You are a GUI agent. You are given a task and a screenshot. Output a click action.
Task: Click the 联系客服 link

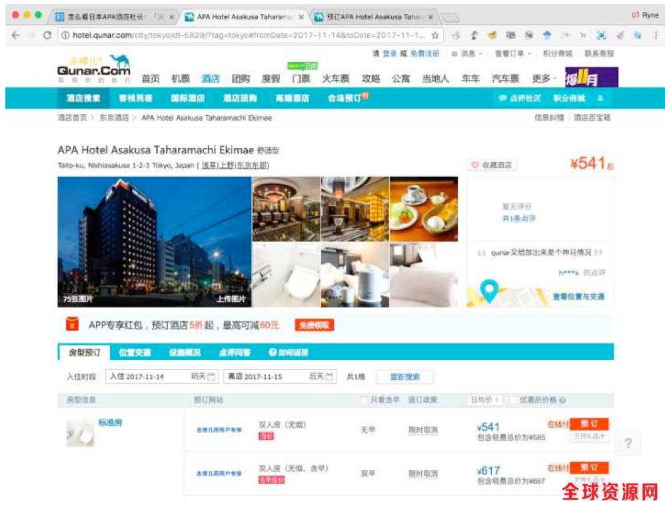point(599,53)
